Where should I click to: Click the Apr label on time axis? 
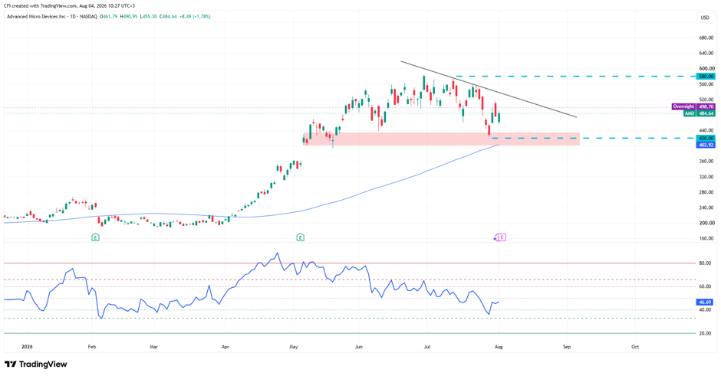coord(226,347)
